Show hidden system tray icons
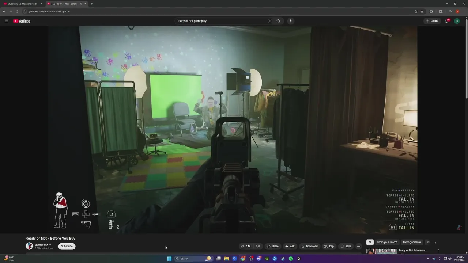 click(428, 259)
